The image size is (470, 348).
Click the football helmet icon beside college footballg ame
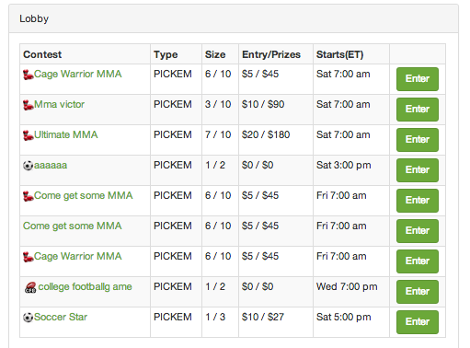click(30, 287)
